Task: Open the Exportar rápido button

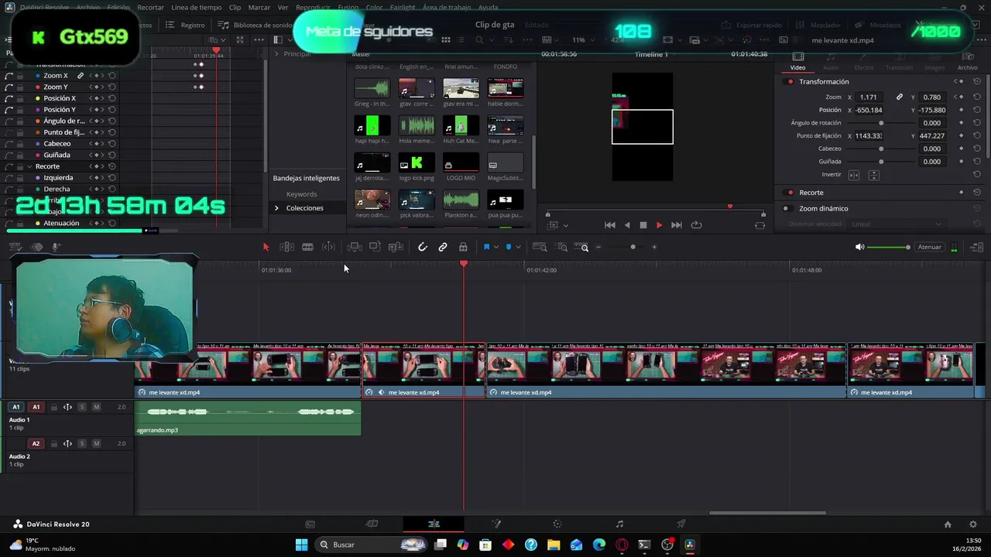Action: 751,25
